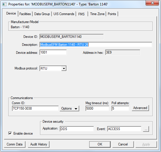The width and height of the screenshot is (161, 152).
Task: Browse device security with ellipsis button
Action: [146, 129]
